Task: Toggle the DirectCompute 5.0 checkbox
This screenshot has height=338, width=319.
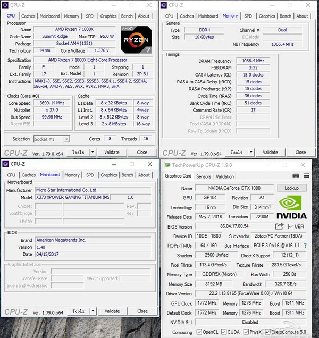Action: click(x=267, y=332)
